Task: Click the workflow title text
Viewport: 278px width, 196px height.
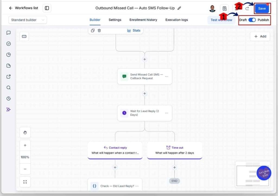Action: [x=135, y=8]
